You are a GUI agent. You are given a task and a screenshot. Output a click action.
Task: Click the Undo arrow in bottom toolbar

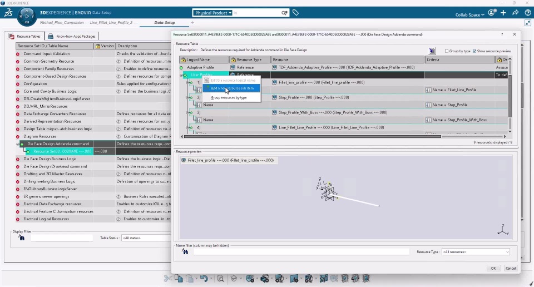[204, 279]
